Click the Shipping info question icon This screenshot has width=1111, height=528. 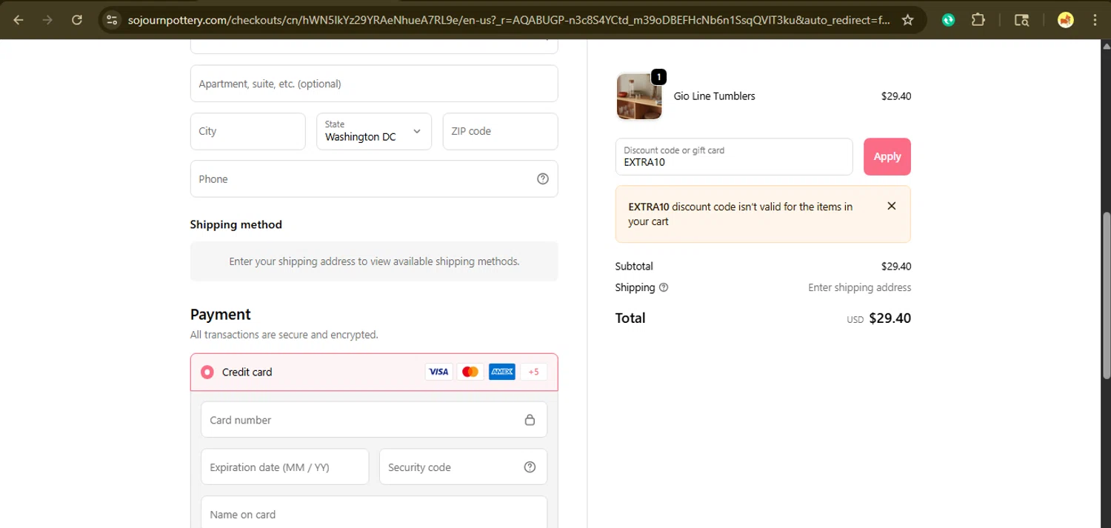point(664,287)
